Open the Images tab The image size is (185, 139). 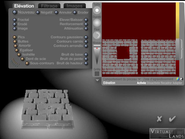[74, 6]
